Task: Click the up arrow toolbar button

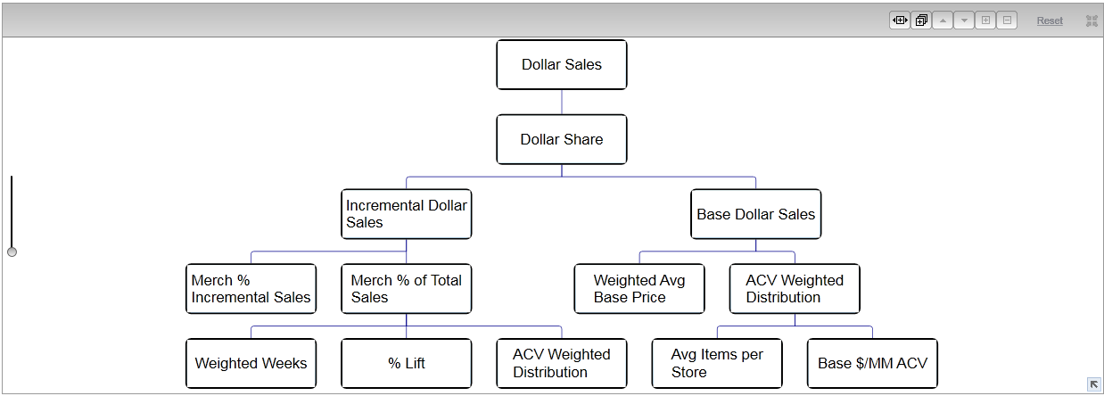Action: (943, 21)
